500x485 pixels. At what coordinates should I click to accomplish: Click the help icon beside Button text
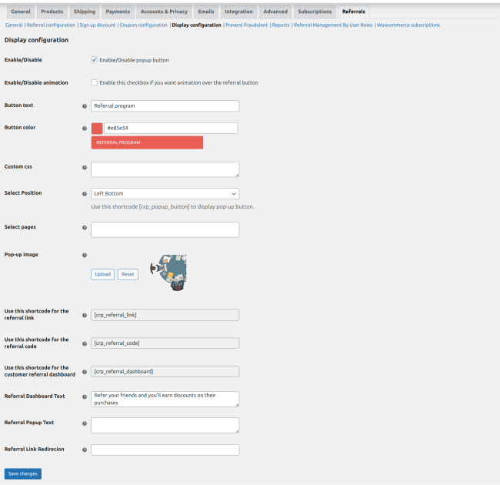pos(85,106)
